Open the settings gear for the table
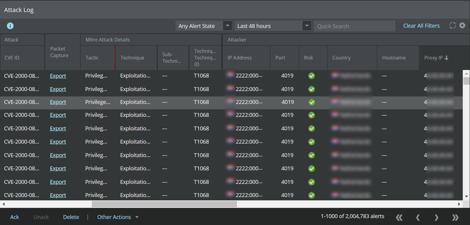 462,26
